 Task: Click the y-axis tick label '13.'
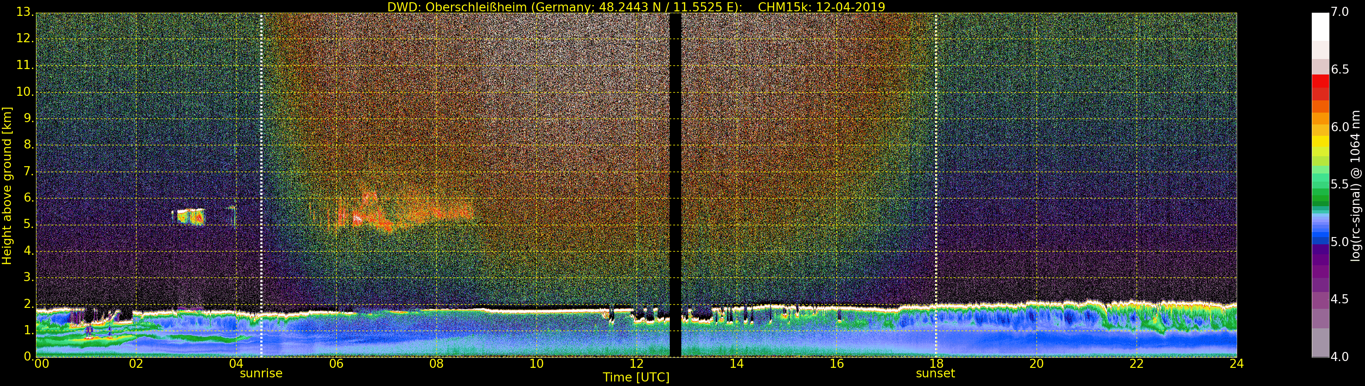tap(25, 12)
